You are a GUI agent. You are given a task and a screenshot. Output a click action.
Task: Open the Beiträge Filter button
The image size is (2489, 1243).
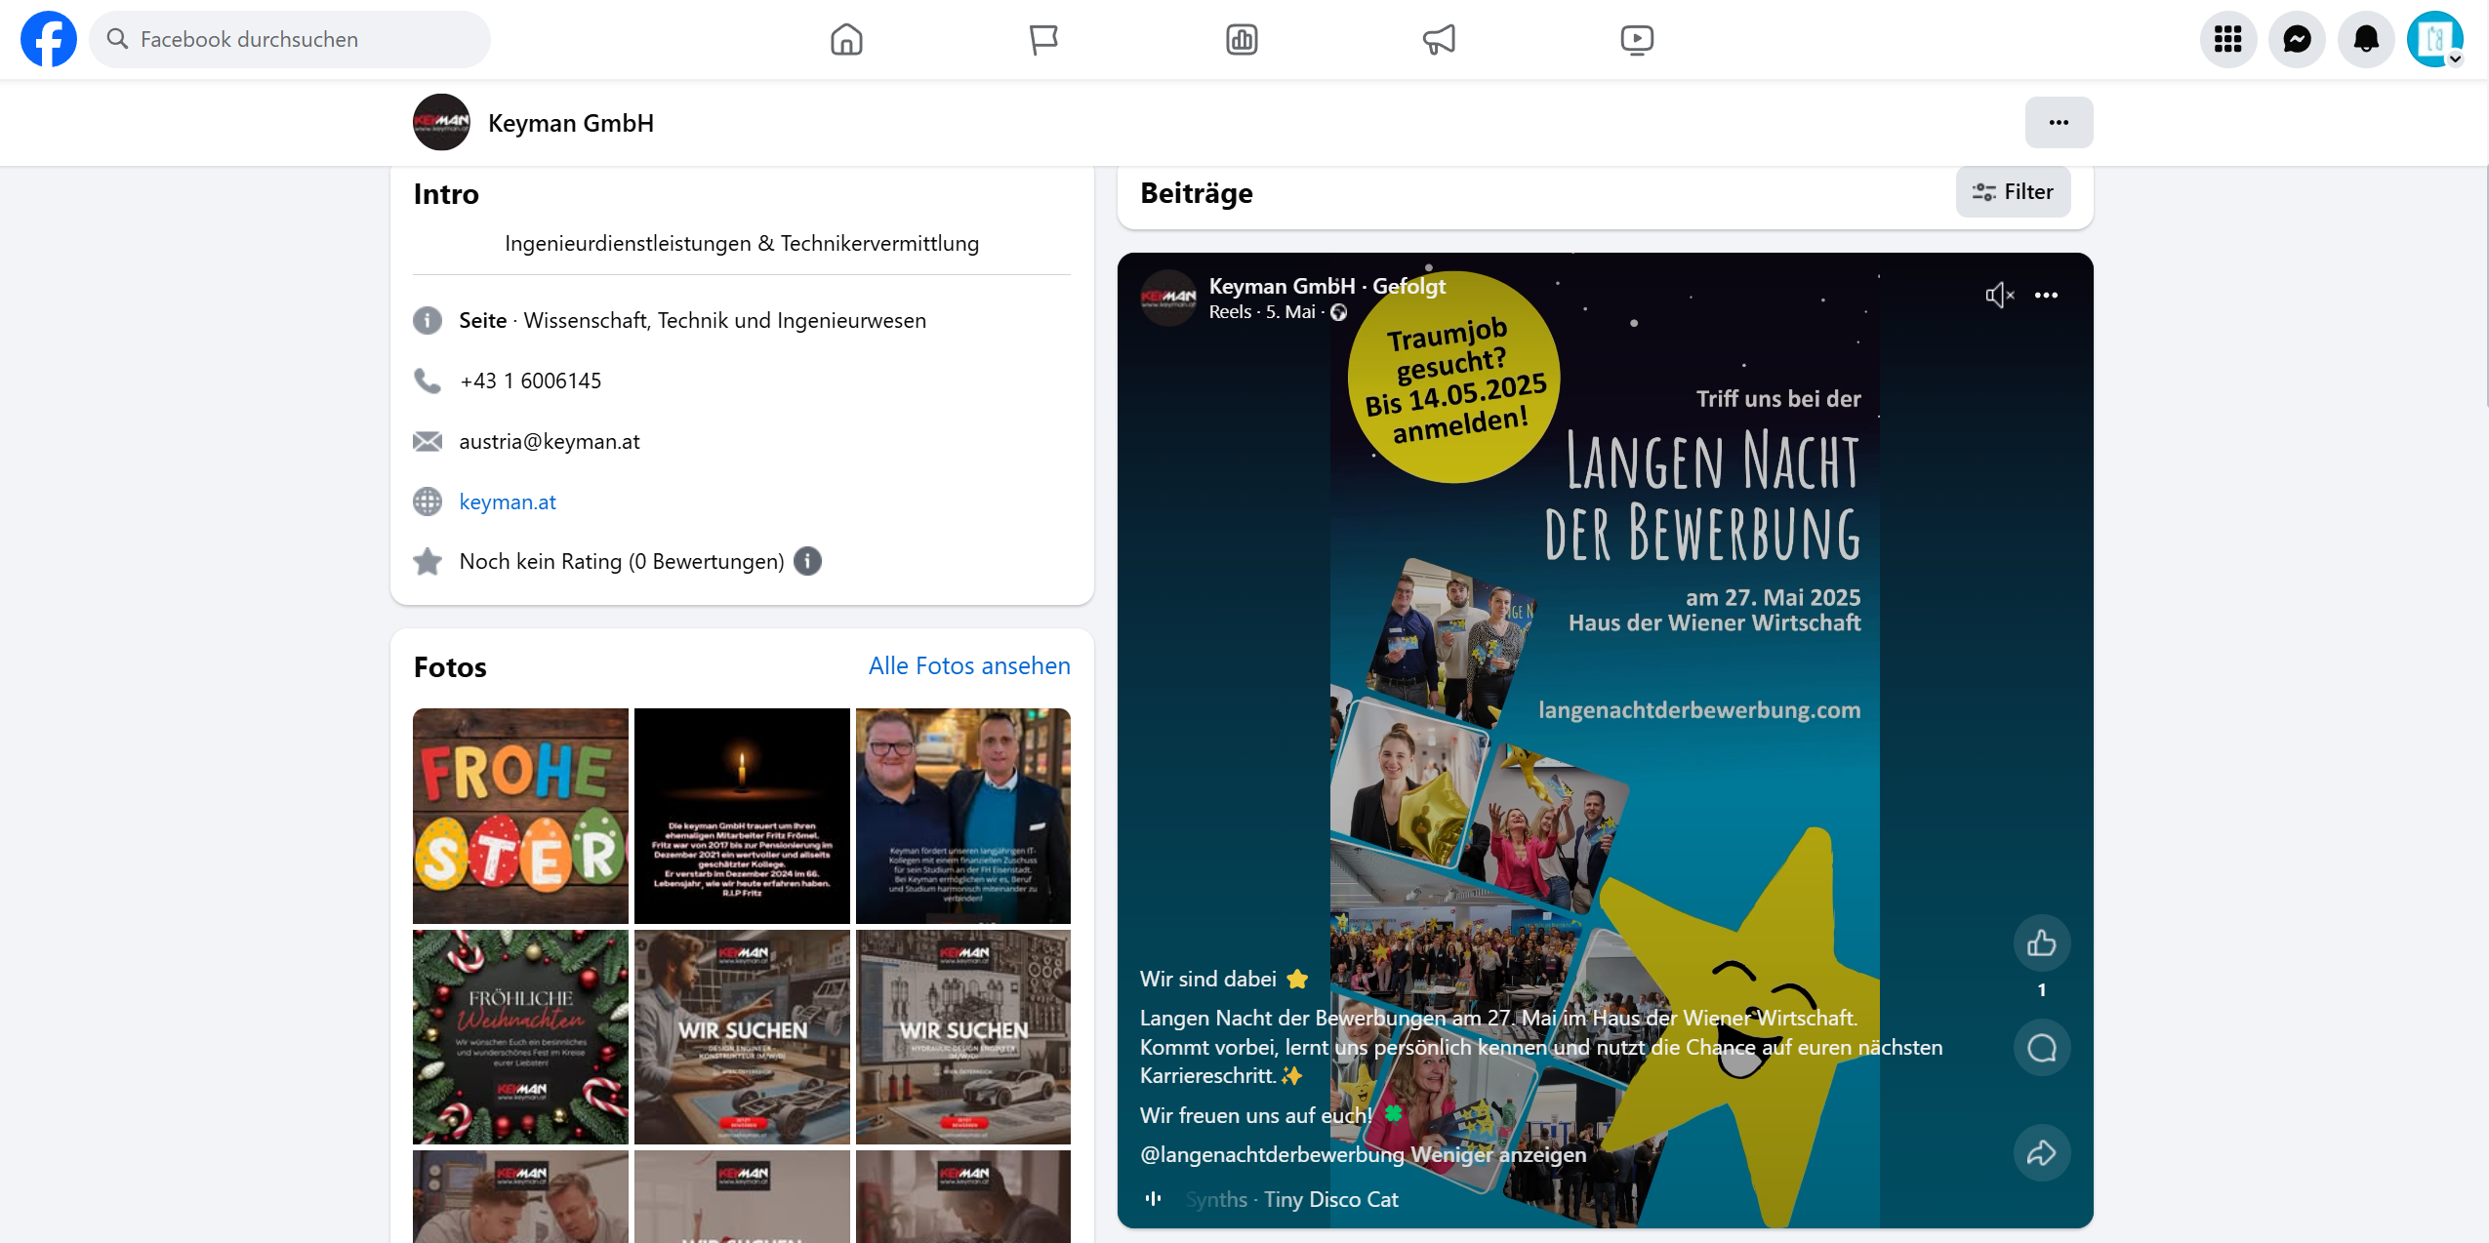tap(2013, 191)
